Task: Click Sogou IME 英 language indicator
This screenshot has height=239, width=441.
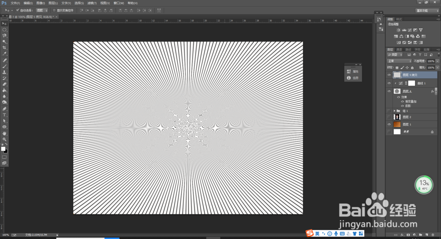Action: (x=317, y=234)
